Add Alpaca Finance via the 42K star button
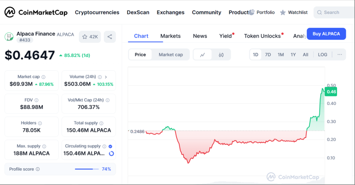The height and width of the screenshot is (185, 355). pos(90,37)
